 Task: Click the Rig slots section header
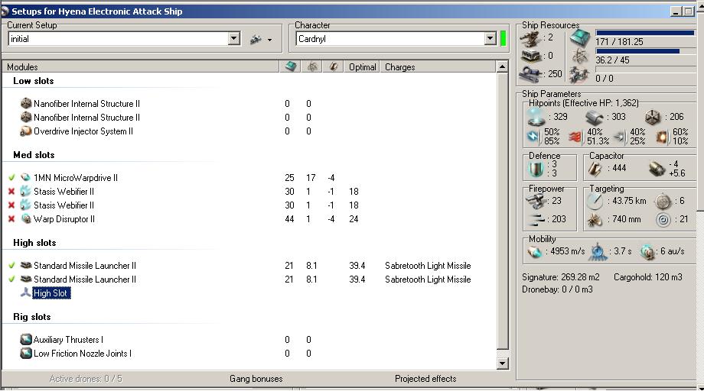[x=32, y=317]
